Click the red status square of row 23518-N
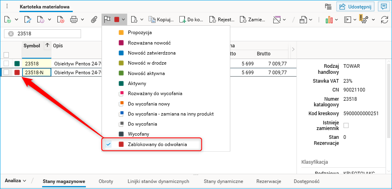The image size is (392, 189). click(x=17, y=72)
